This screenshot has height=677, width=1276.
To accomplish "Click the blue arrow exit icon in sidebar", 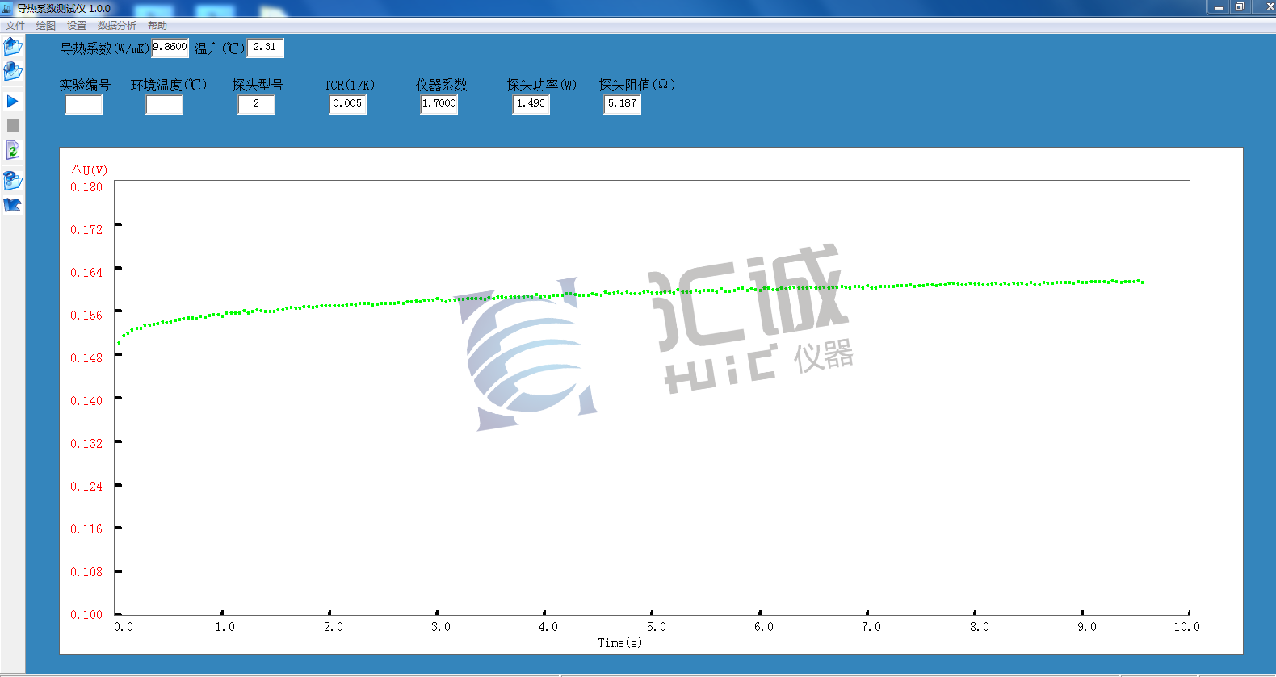I will [x=12, y=205].
